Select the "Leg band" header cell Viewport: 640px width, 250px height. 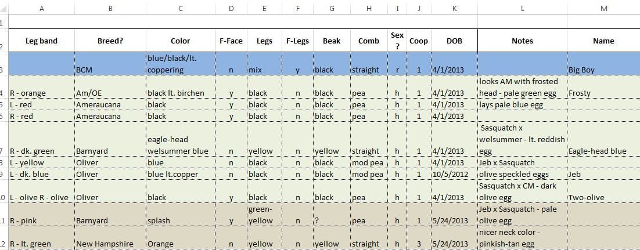[41, 41]
